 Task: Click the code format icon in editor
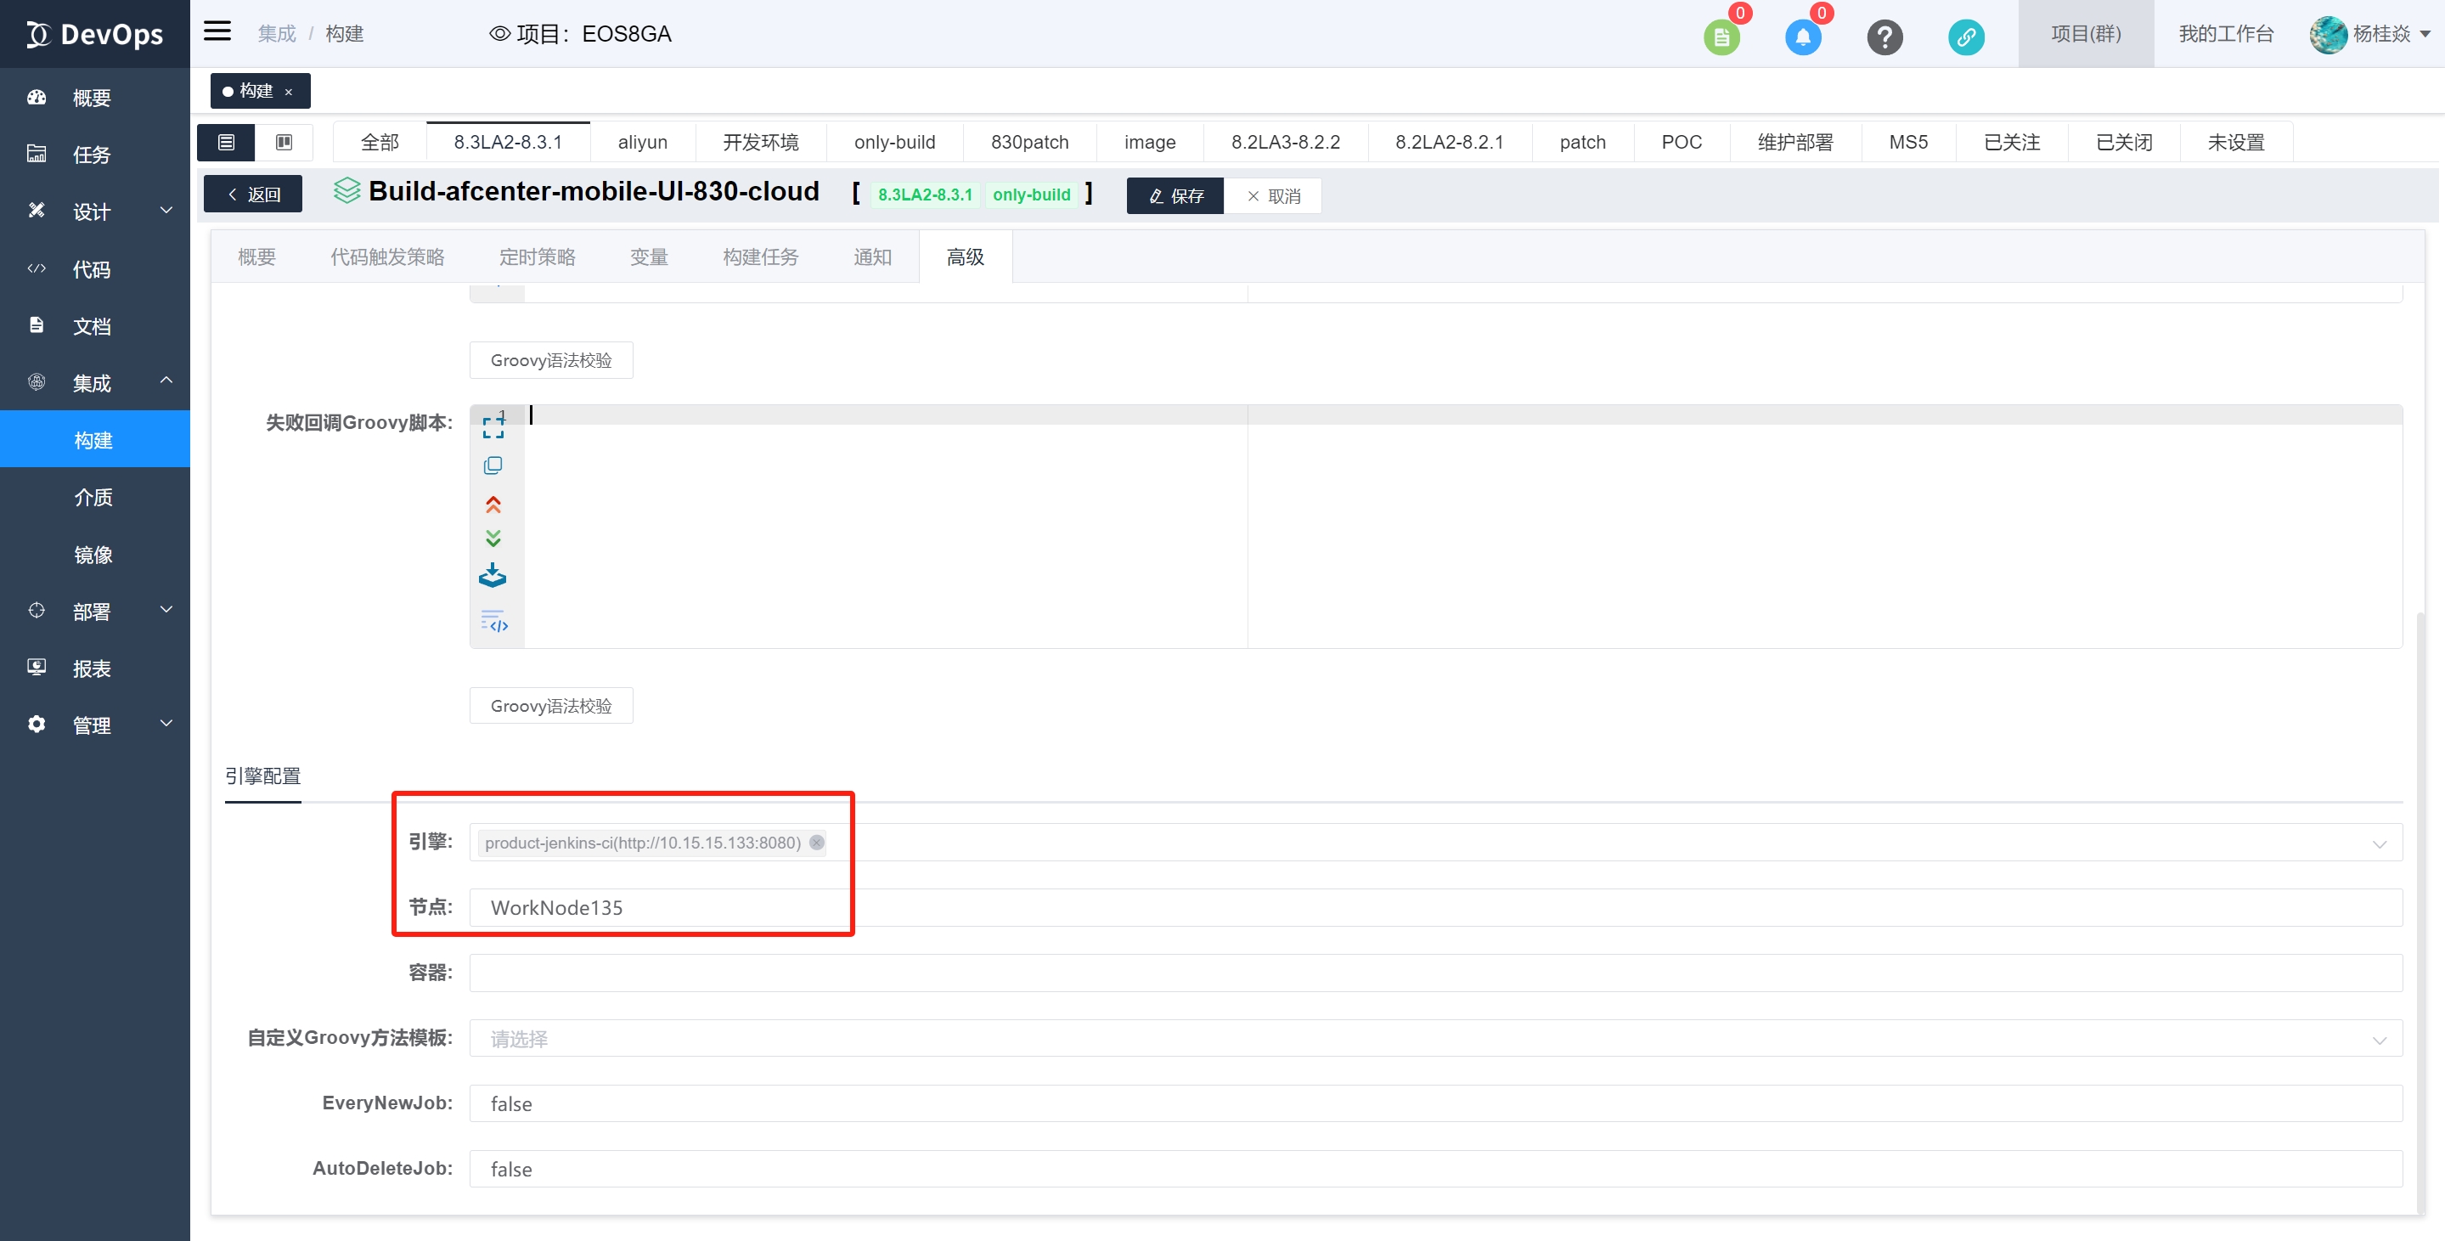coord(493,622)
